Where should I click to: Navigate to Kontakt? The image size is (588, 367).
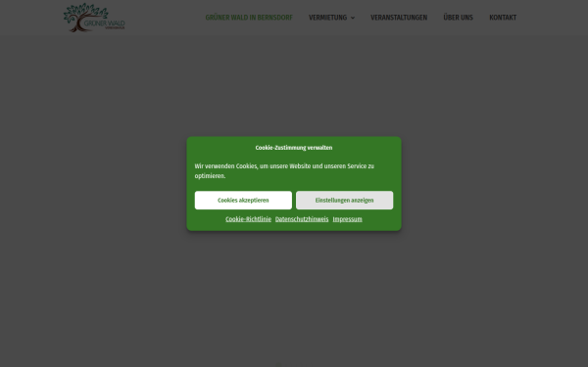503,18
